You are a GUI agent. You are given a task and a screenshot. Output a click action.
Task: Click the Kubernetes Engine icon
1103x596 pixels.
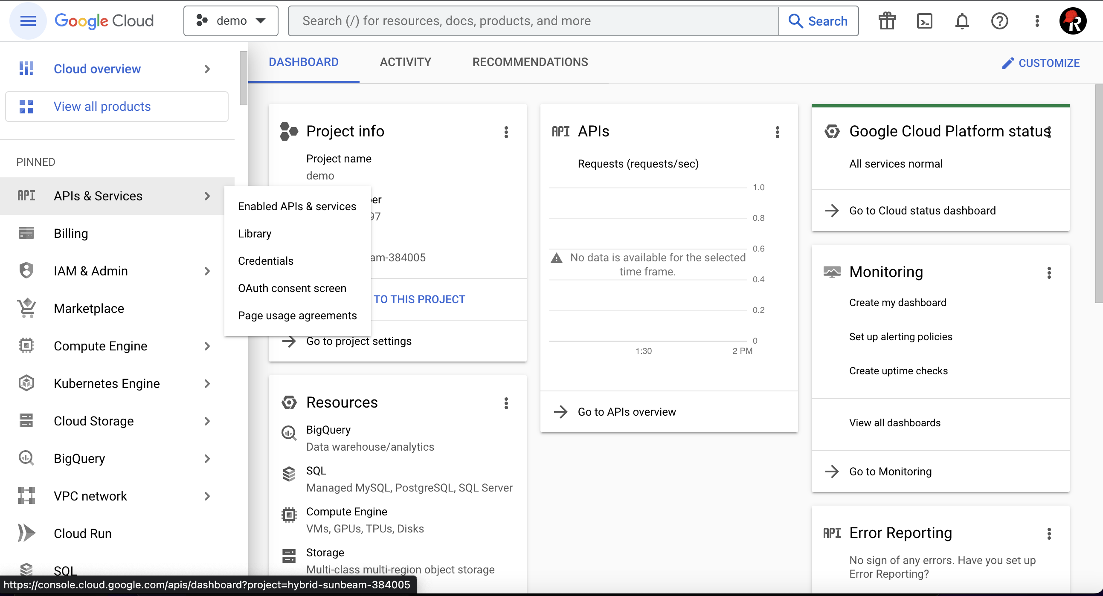coord(26,383)
